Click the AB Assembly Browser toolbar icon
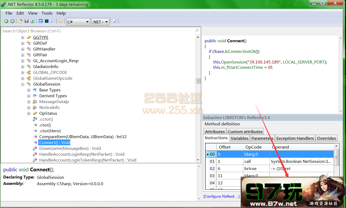Screen dimensions: 346x208 tap(41, 21)
